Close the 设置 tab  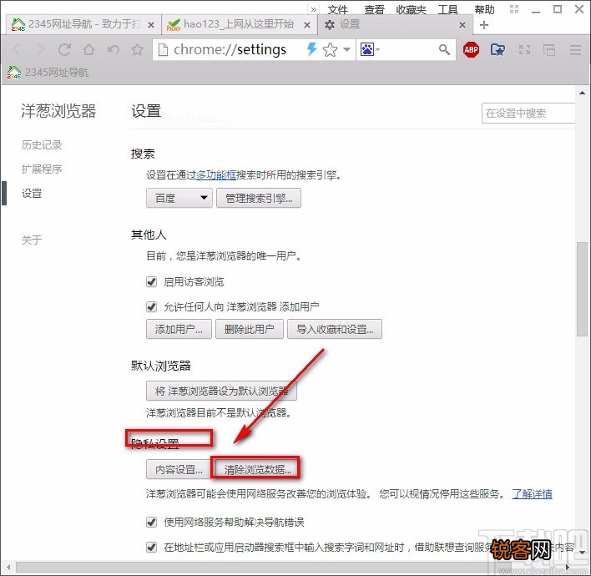tap(462, 25)
